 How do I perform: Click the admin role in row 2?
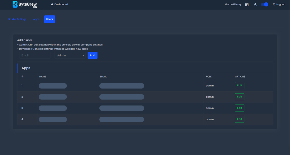(210, 97)
